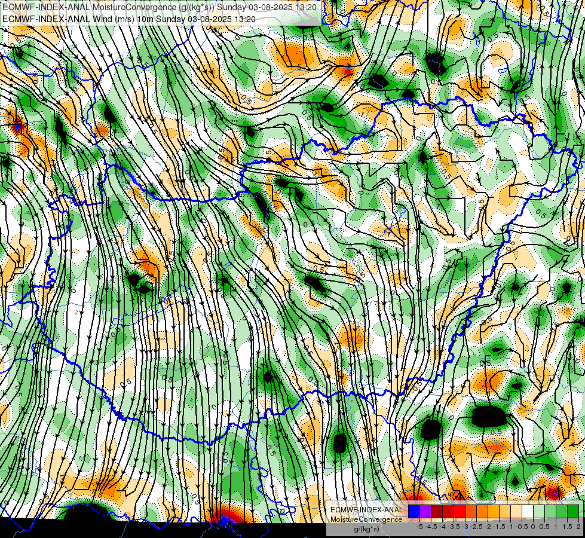Viewport: 585px width, 538px height.
Task: Click the purple legend swatch (-5 to -4.5)
Action: [425, 512]
